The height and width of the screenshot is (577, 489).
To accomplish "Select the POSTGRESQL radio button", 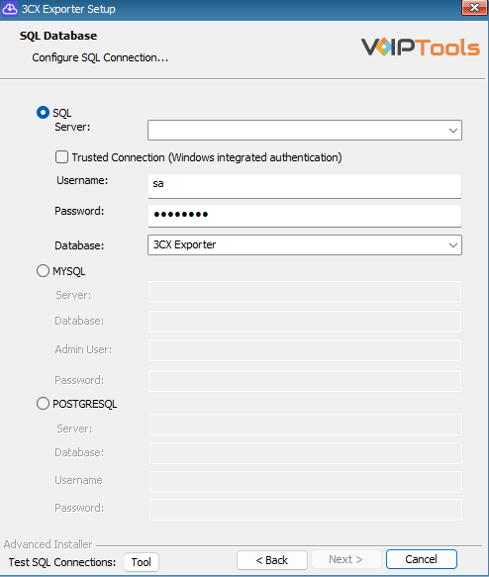I will [43, 404].
